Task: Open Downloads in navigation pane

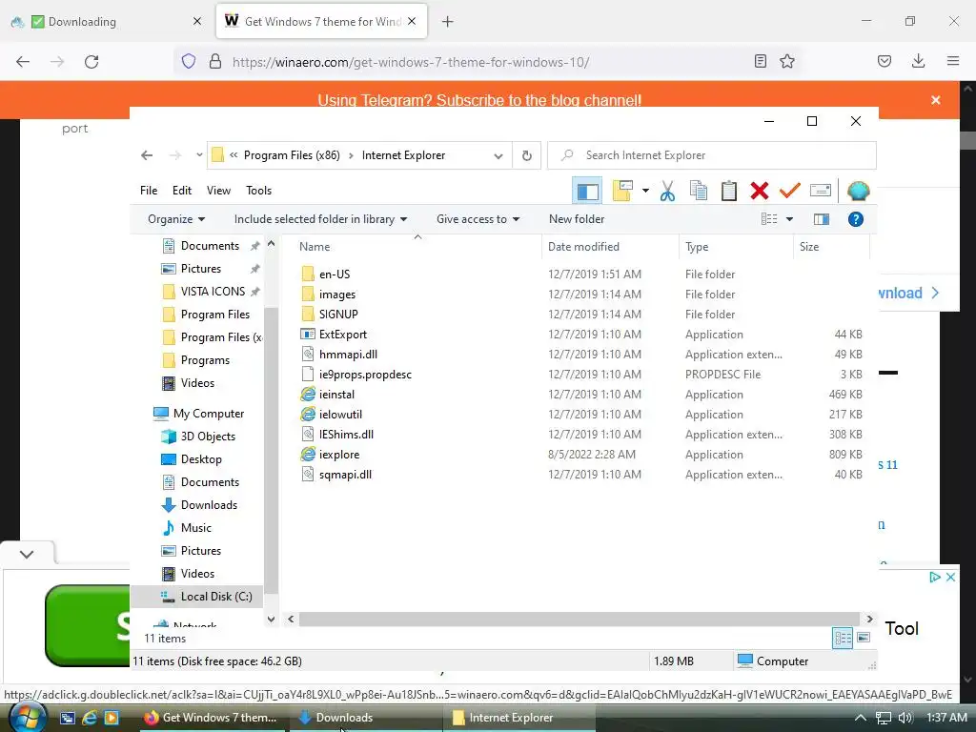Action: (x=209, y=505)
